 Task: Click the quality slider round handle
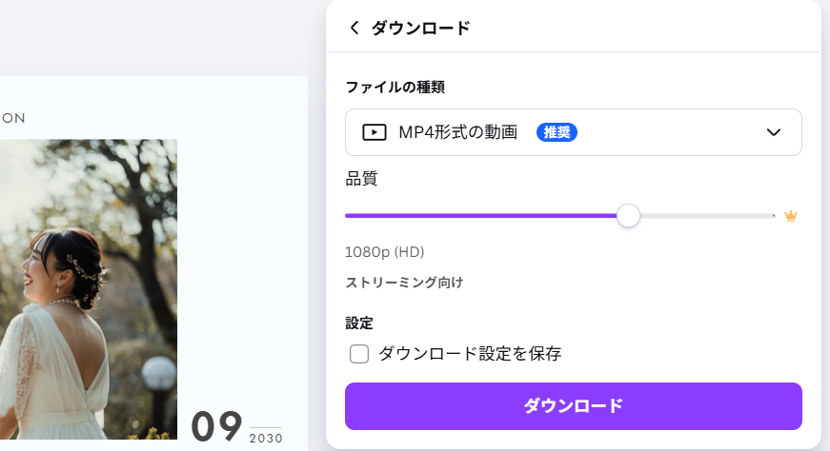click(x=628, y=216)
